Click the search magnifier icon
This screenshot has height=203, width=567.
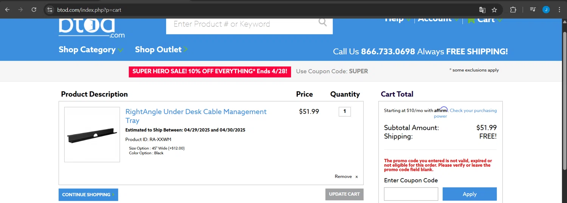(322, 22)
